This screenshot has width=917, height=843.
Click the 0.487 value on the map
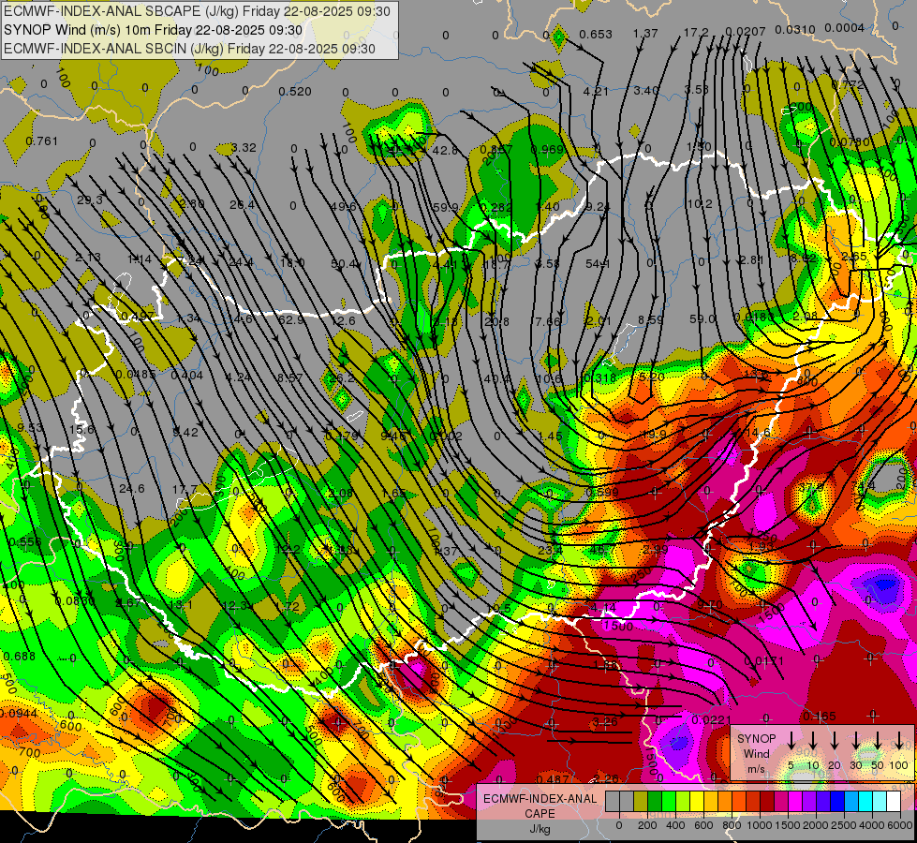pyautogui.click(x=553, y=778)
